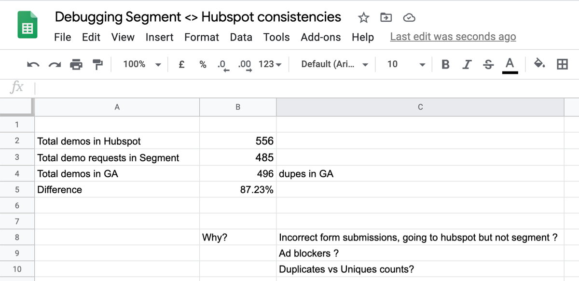579x281 pixels.
Task: Select the 'Difference' label cell
Action: coord(117,189)
